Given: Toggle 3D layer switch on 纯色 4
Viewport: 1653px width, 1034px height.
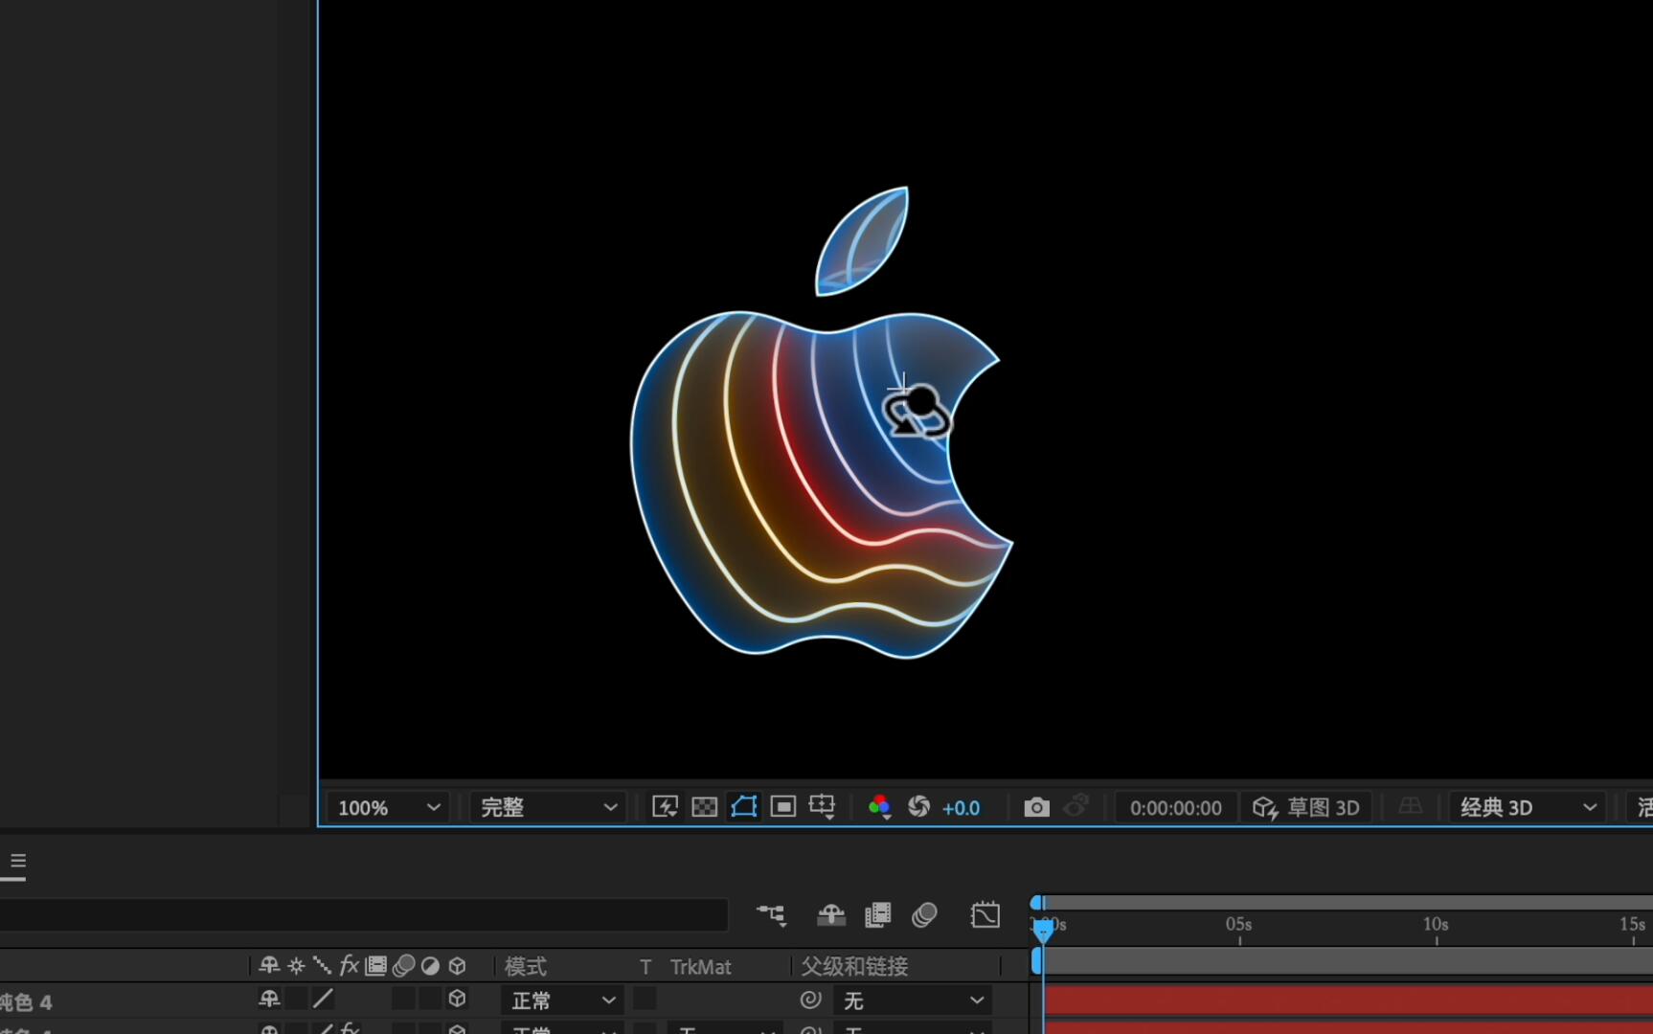Looking at the screenshot, I should coord(457,999).
